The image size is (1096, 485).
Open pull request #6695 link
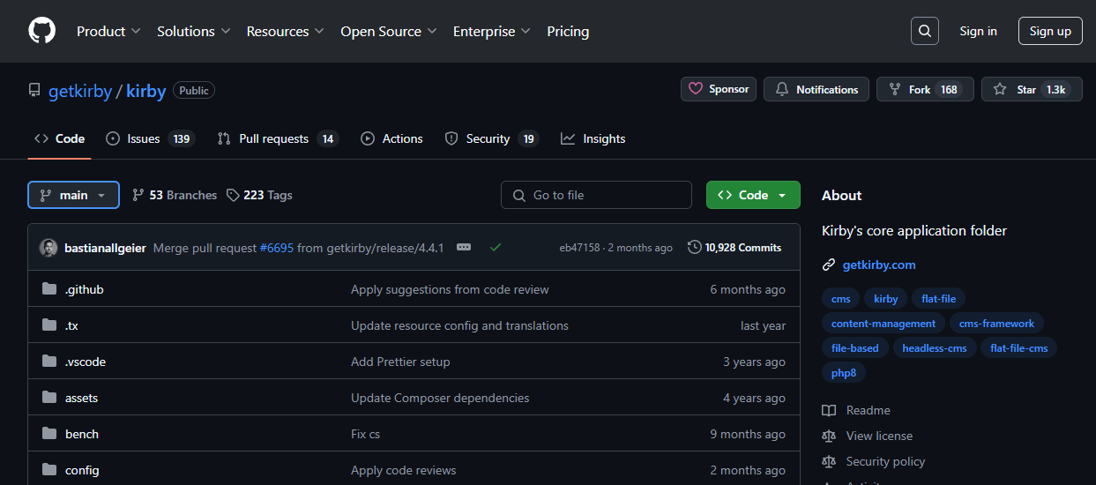[x=276, y=248]
